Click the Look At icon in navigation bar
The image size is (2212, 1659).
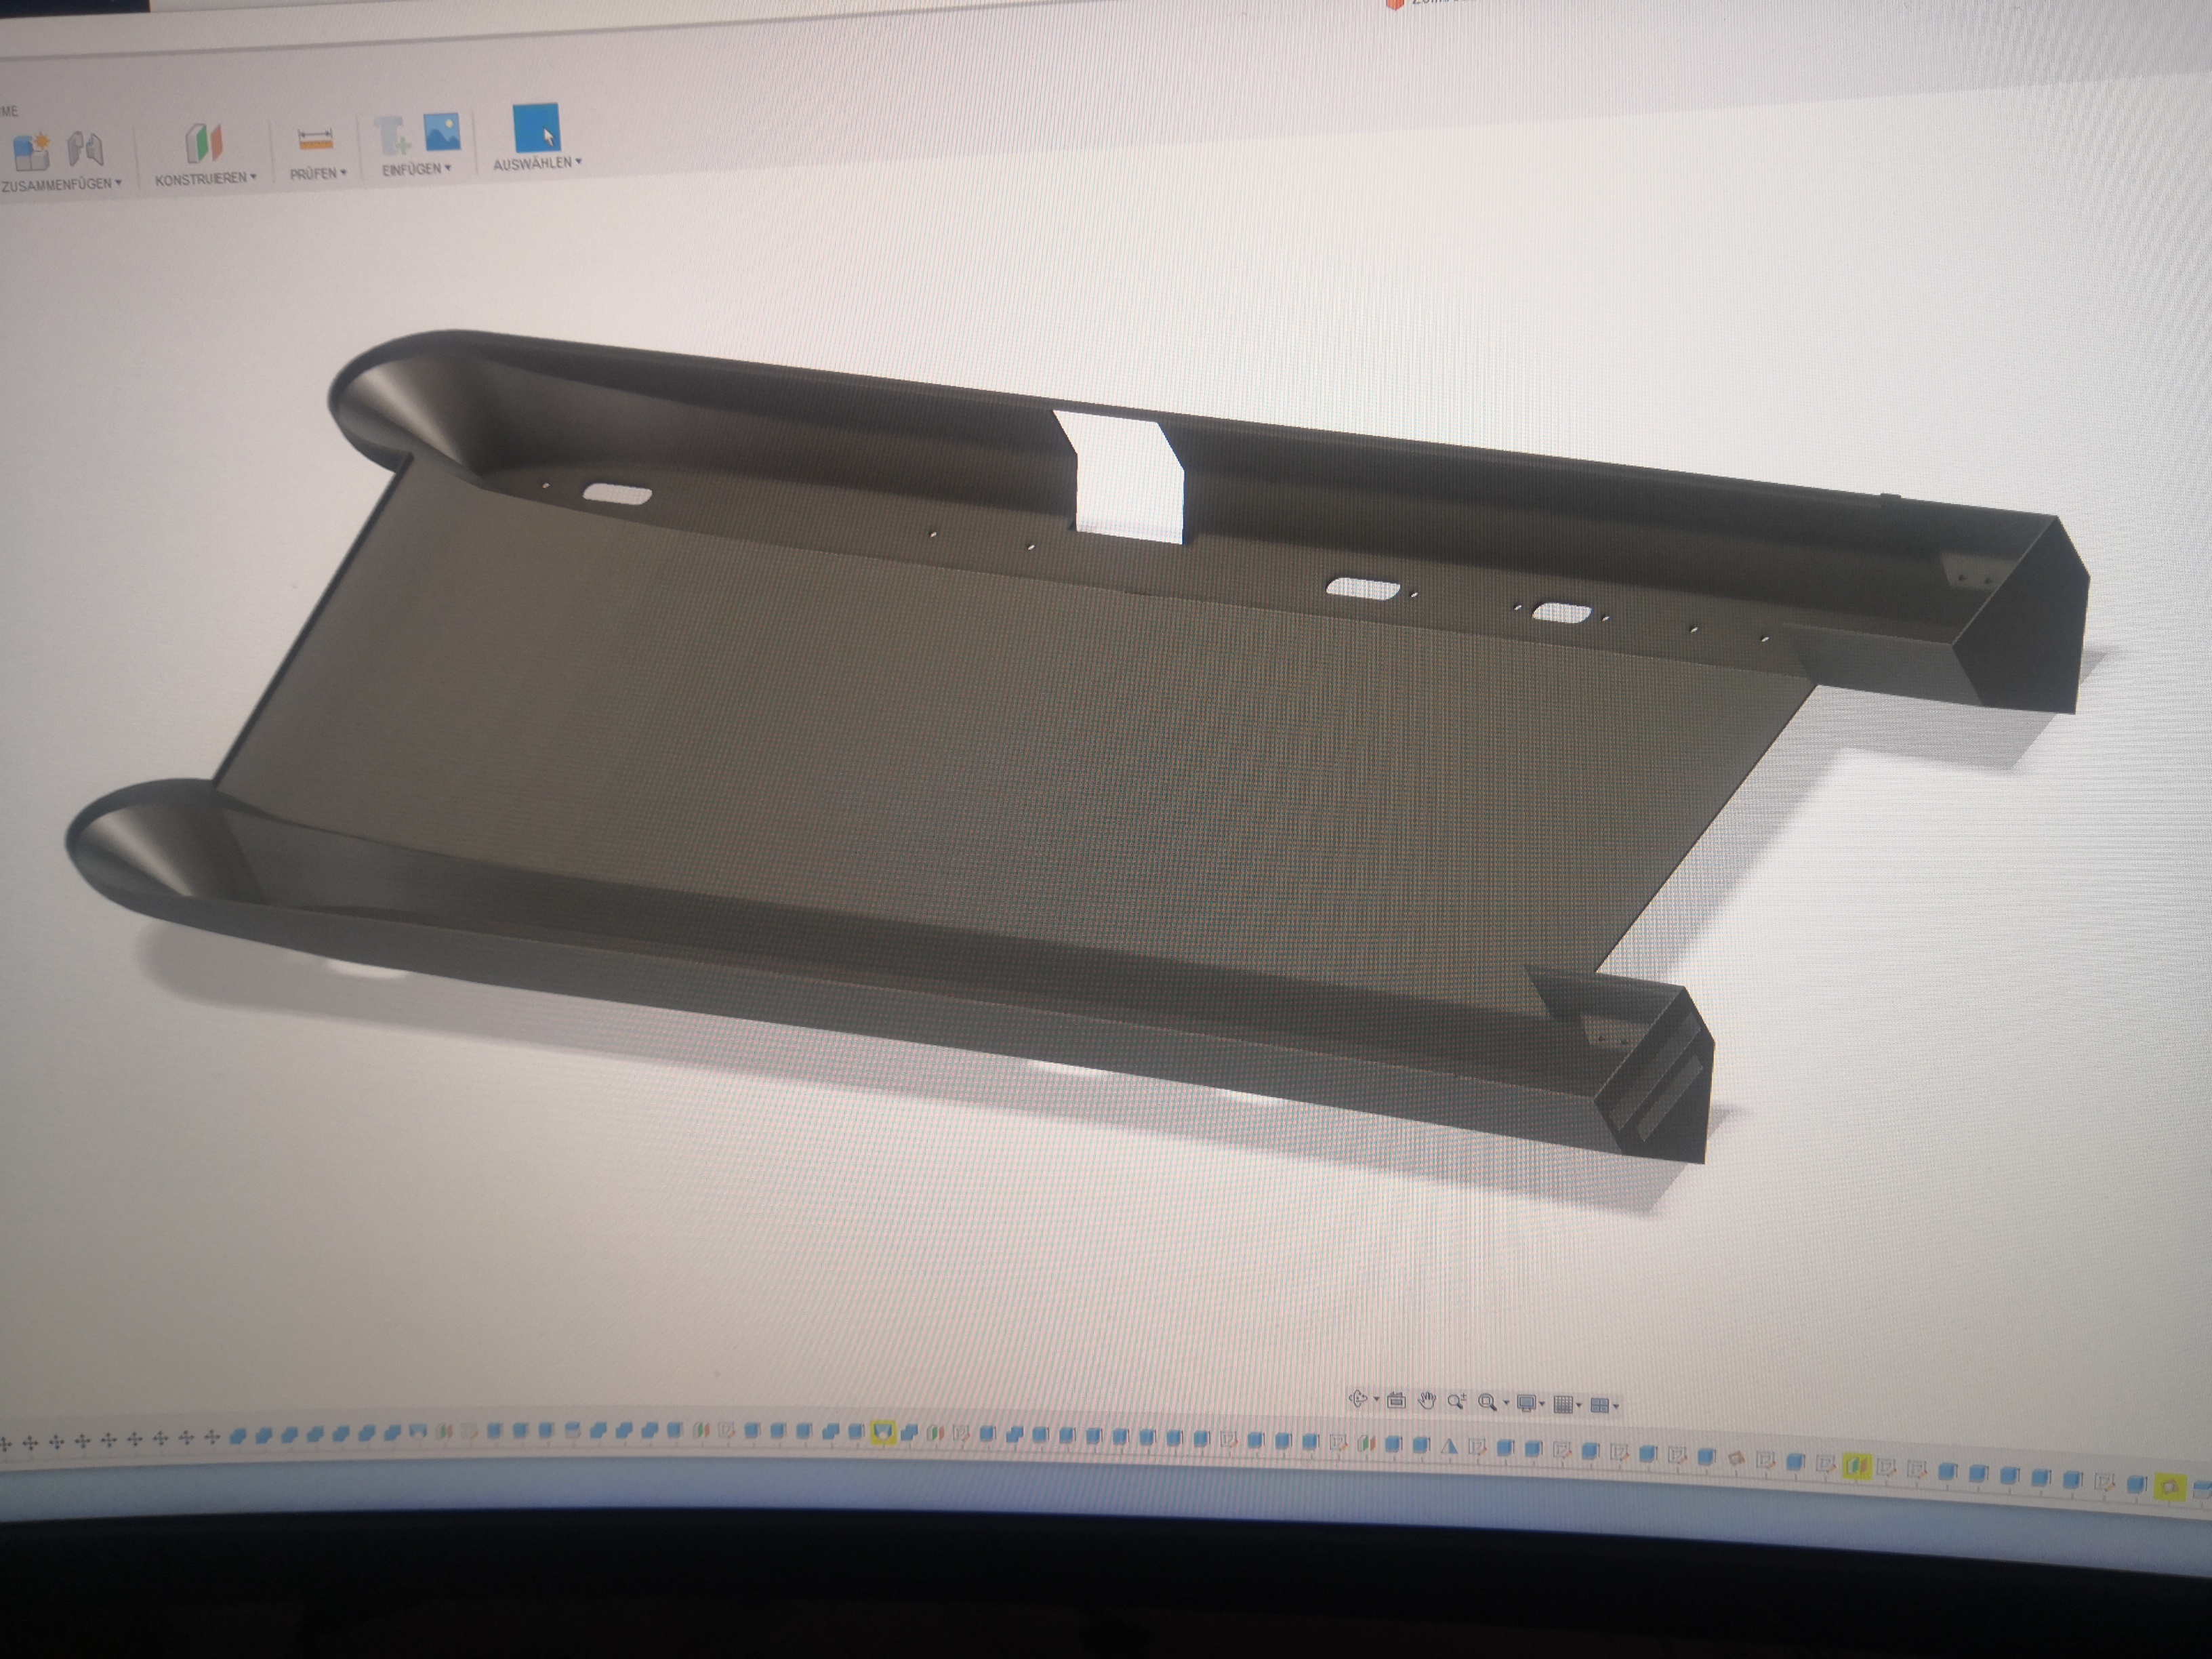pyautogui.click(x=1397, y=1400)
